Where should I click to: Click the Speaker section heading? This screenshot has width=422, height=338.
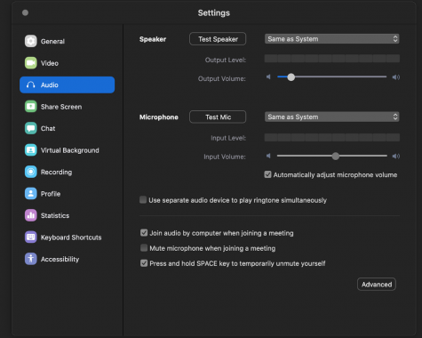[153, 39]
